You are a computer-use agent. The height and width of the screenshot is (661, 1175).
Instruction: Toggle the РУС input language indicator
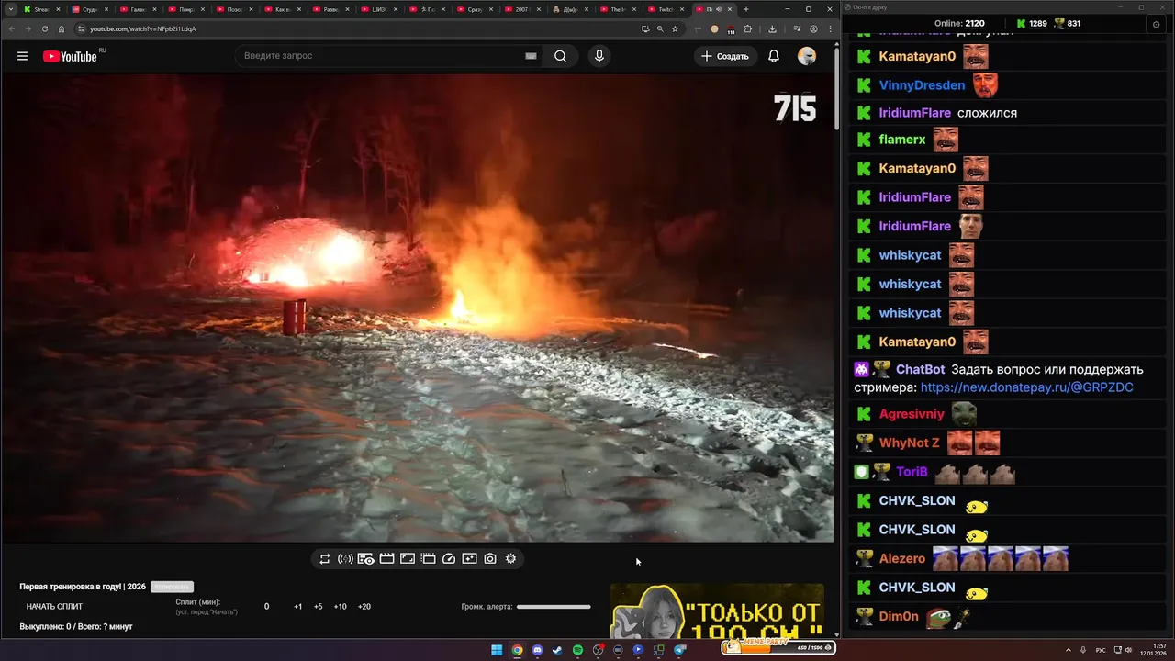tap(1101, 650)
